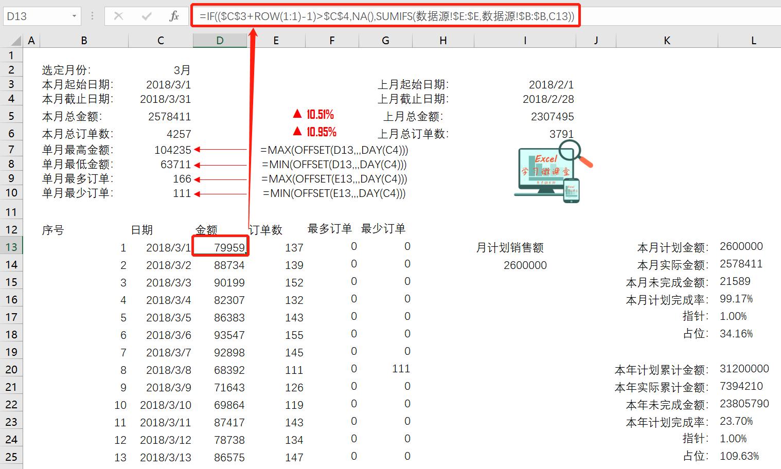Select row header 13
This screenshot has height=469, width=781.
[x=11, y=247]
